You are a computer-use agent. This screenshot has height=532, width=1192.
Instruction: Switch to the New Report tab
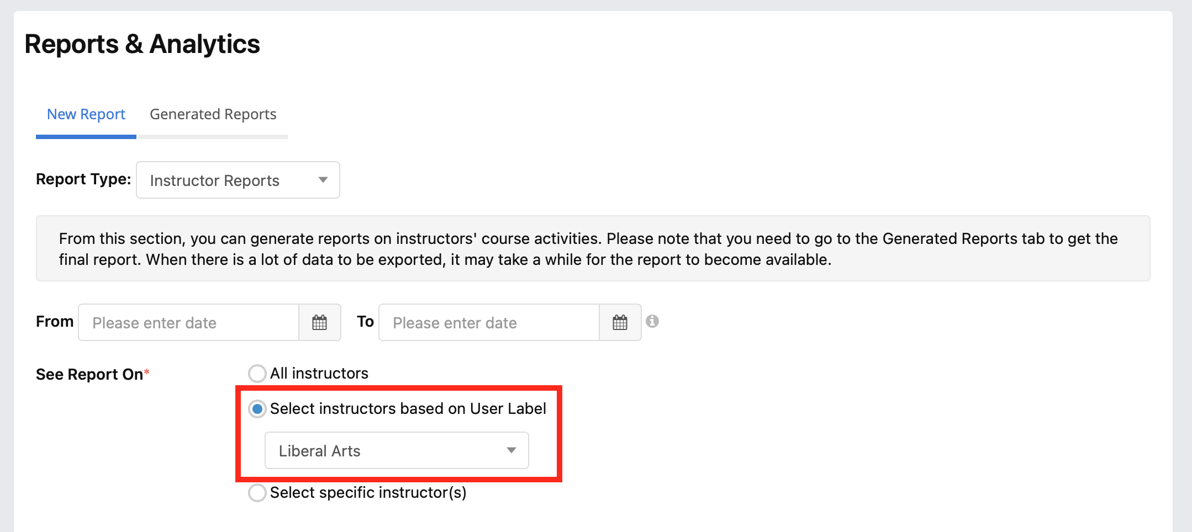(x=86, y=114)
